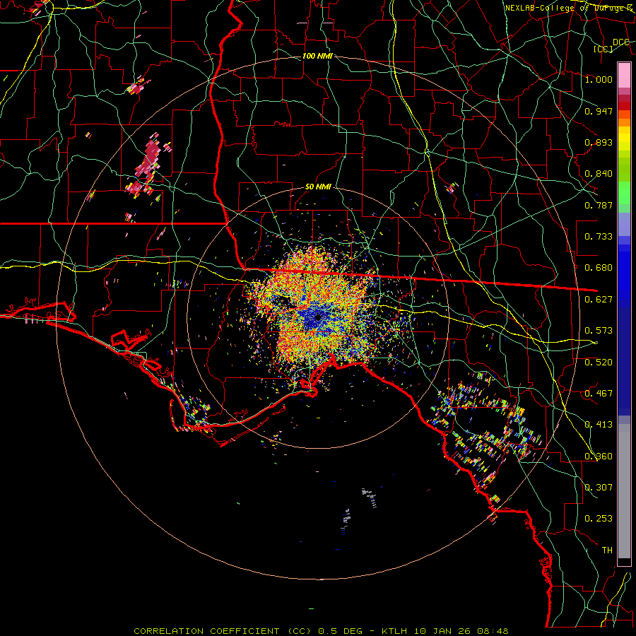Click the 0.680 color scale value
The width and height of the screenshot is (636, 636).
(599, 268)
